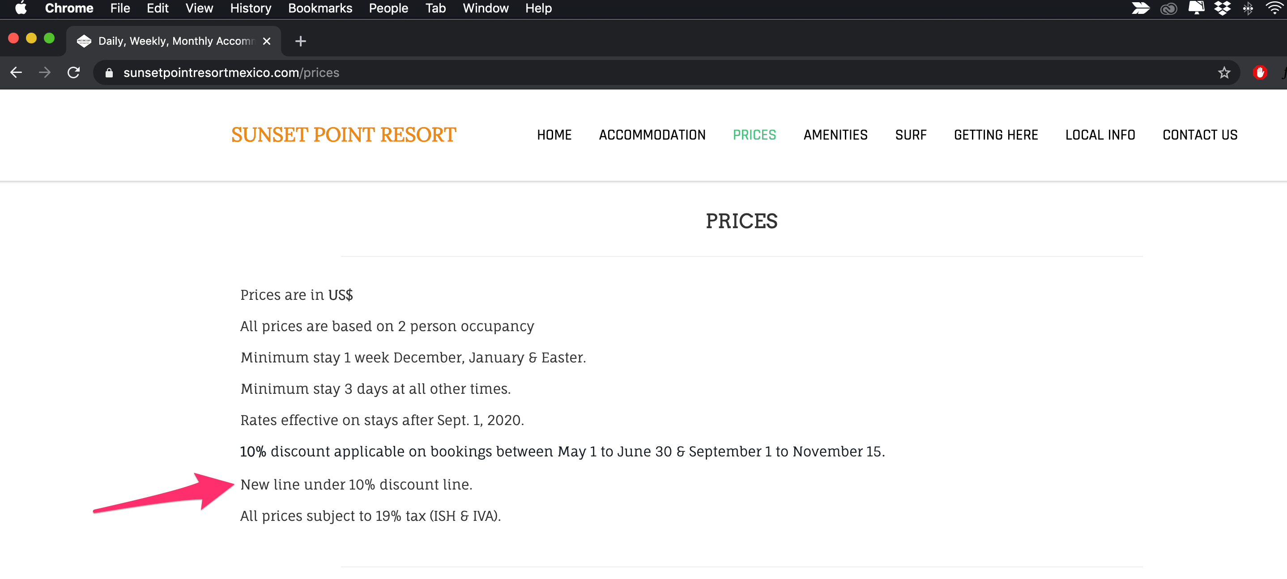The width and height of the screenshot is (1287, 579).
Task: Click the PRICES page heading
Action: point(742,221)
